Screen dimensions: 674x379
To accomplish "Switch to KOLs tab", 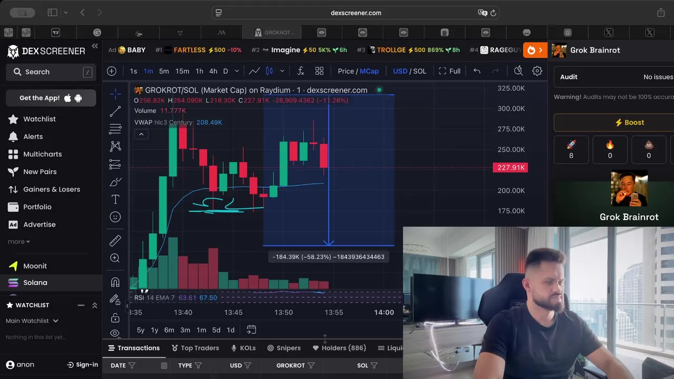I will (243, 348).
